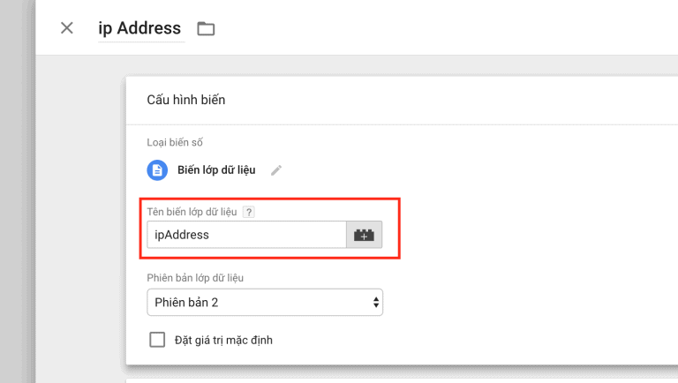Open help icon next to Tên biến lớp dữ liệu
The width and height of the screenshot is (678, 383).
pos(249,212)
